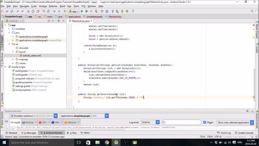The width and height of the screenshot is (259, 146).
Task: Click the Help question mark icon
Action: tap(133, 11)
